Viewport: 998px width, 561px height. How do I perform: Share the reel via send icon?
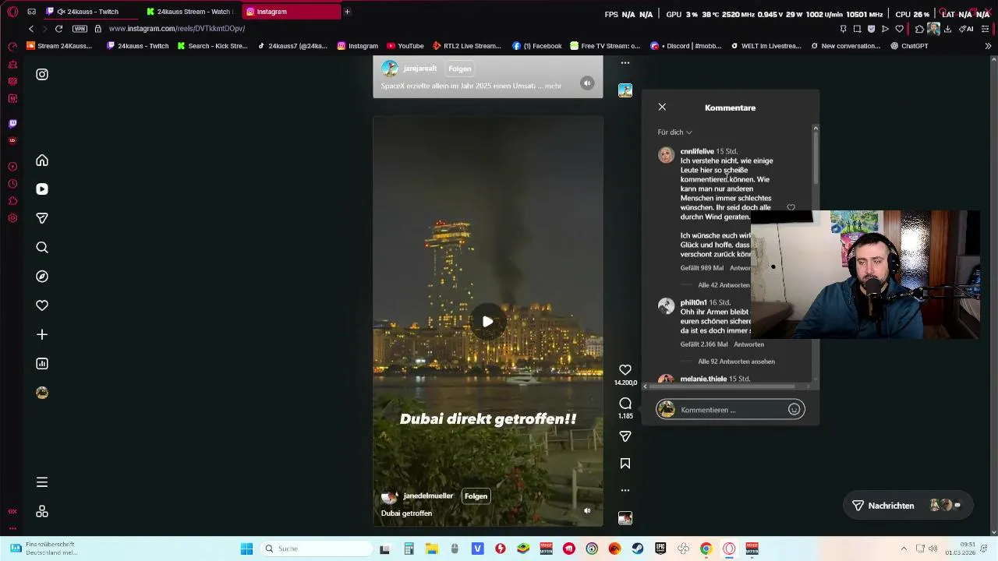point(625,436)
